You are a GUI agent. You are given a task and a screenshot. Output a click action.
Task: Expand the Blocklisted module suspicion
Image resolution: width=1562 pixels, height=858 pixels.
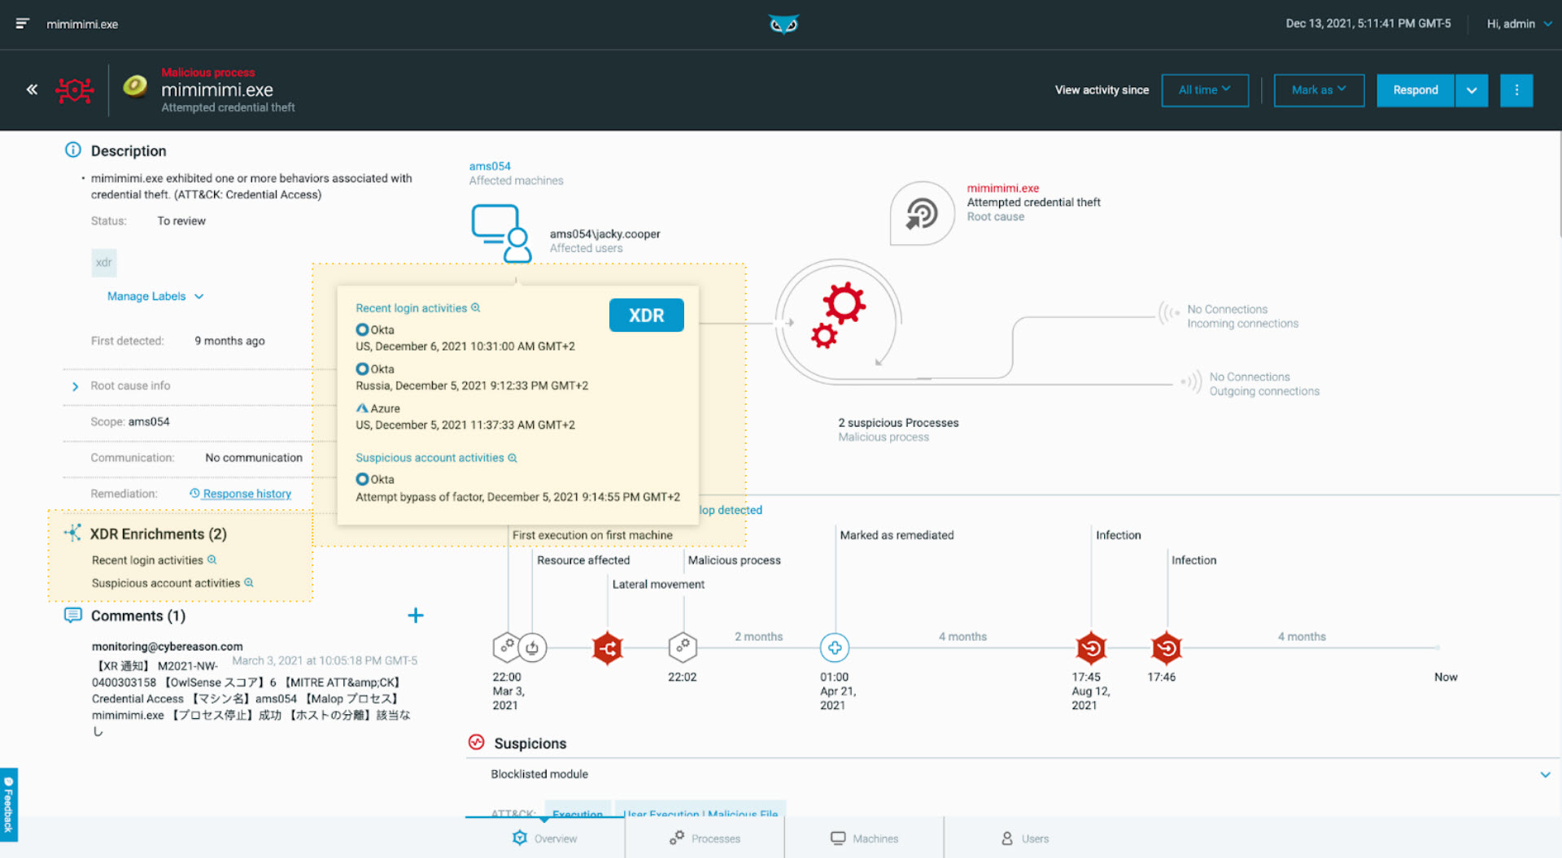coord(1545,774)
